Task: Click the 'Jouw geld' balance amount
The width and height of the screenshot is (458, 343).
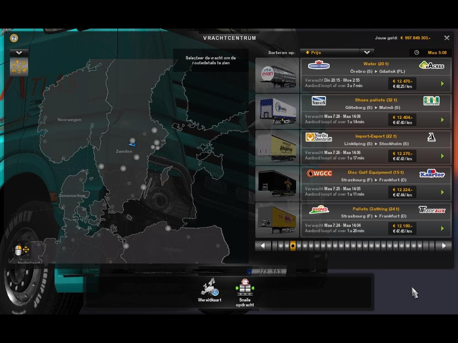Action: [x=415, y=38]
